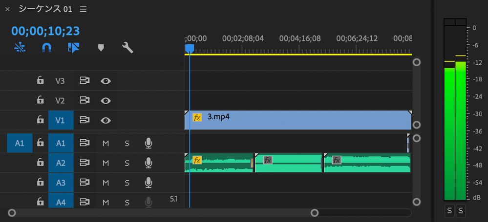Click the V3 track lock icon
488x222 pixels.
coord(41,81)
